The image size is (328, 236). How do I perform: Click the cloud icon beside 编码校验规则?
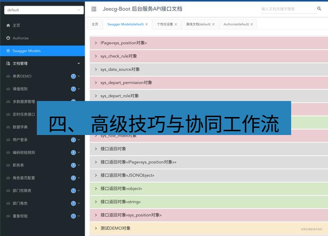click(8, 152)
